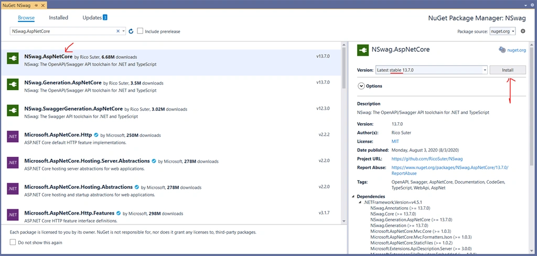This screenshot has height=256, width=537.
Task: Click the package list vertical scrollbar
Action: click(x=343, y=68)
